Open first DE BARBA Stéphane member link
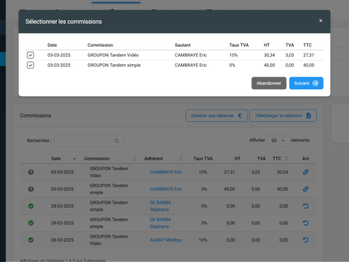 point(161,206)
